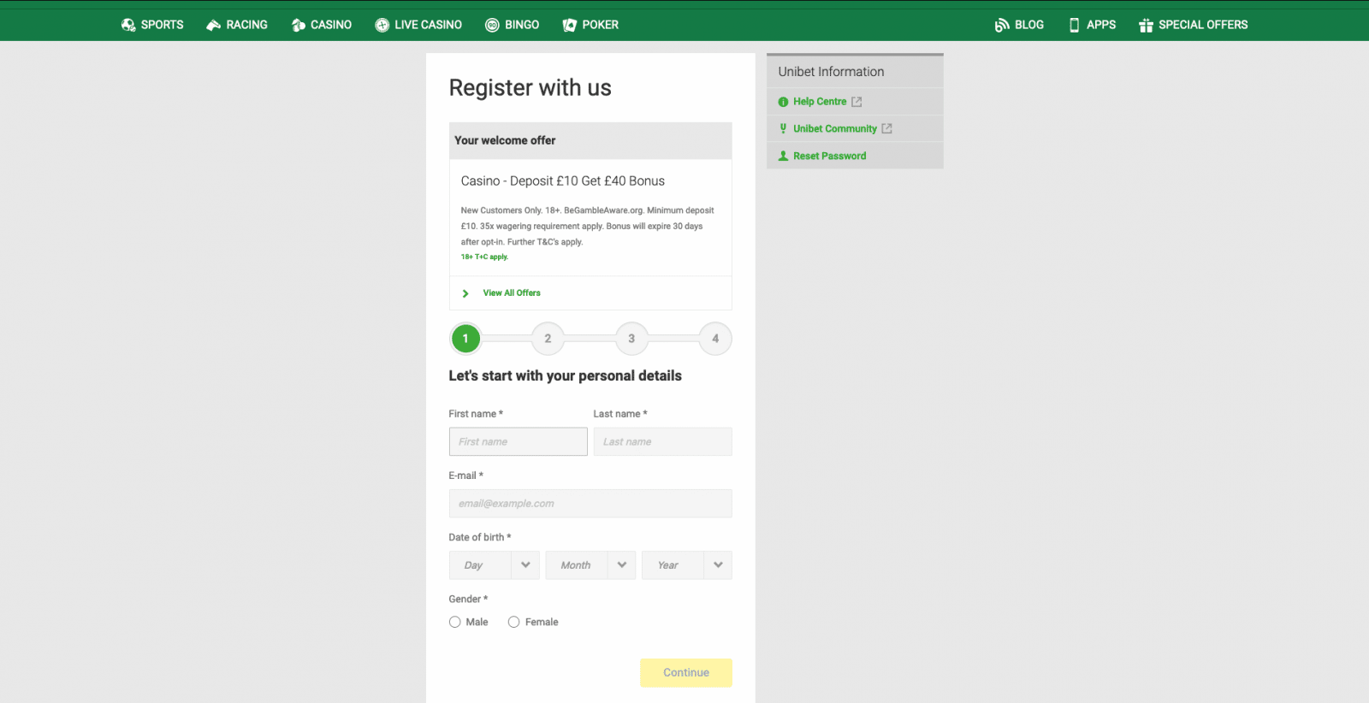This screenshot has width=1369, height=703.
Task: Click the Poker cards icon
Action: pyautogui.click(x=569, y=25)
